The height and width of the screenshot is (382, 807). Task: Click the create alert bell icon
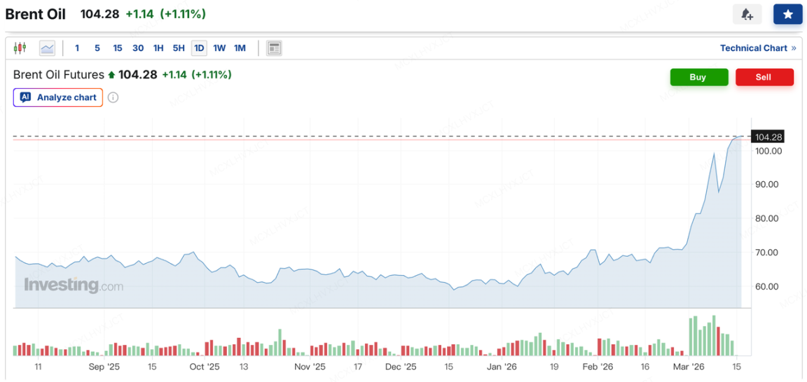(747, 15)
